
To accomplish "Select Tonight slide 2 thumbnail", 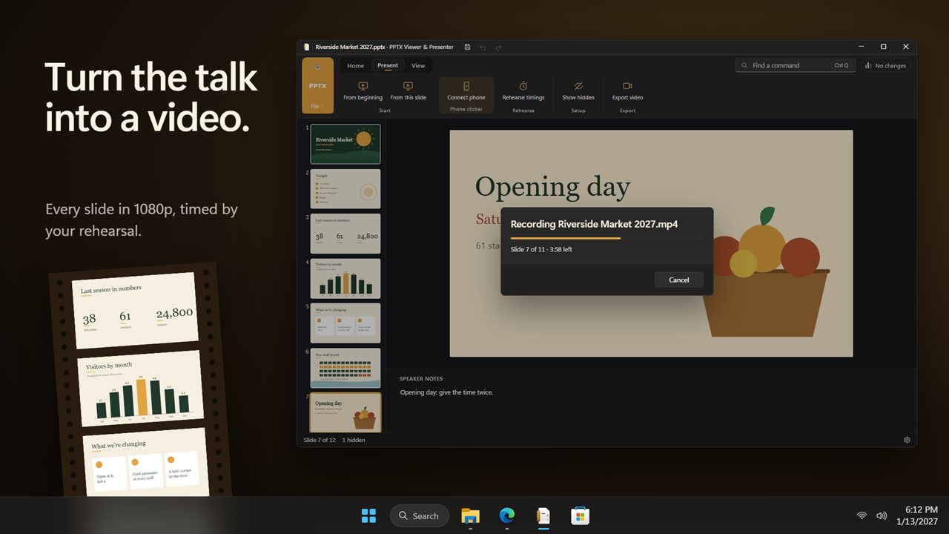I will click(345, 188).
